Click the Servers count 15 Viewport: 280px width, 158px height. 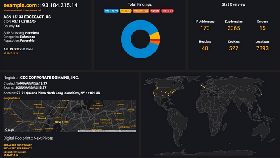262,28
